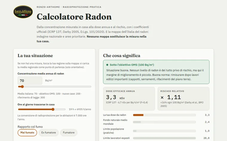Click the 'RISCHIO RELATIVO' card label
The width and height of the screenshot is (227, 141).
click(172, 91)
